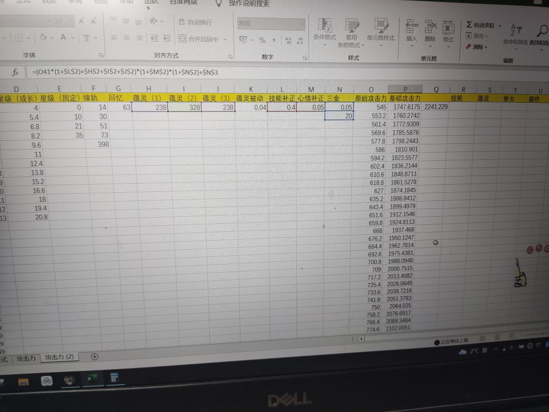This screenshot has width=549, height=412.
Task: Add a new sheet with plus button
Action: tap(95, 357)
